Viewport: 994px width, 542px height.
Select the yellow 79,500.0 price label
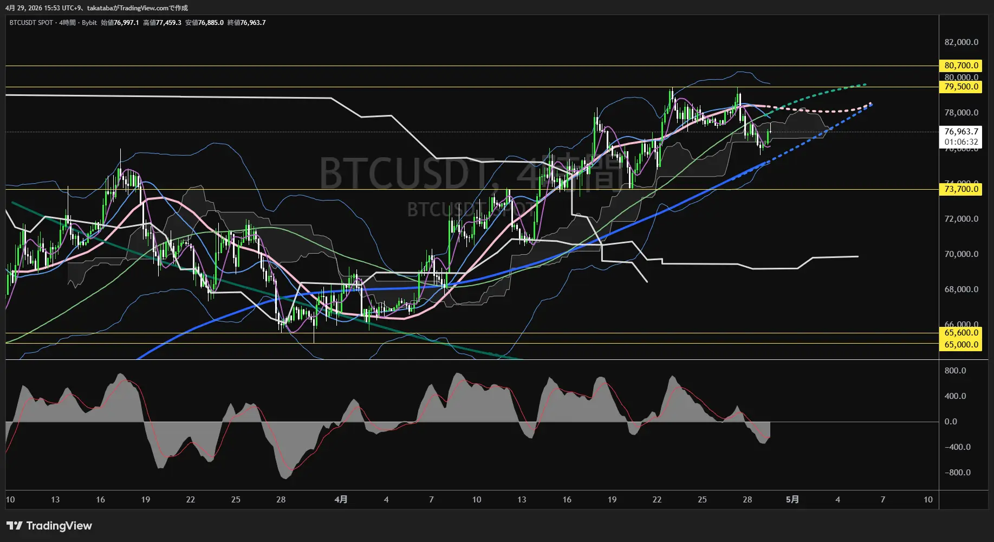point(961,87)
